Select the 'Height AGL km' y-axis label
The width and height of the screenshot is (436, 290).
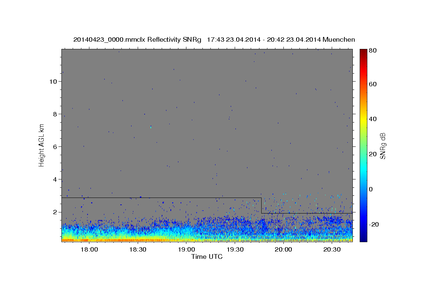click(x=41, y=145)
